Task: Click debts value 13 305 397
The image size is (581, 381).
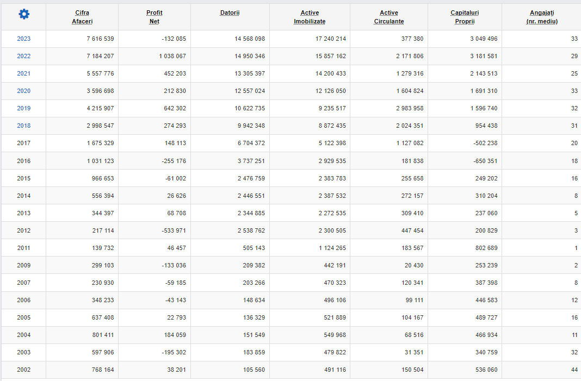Action: (250, 73)
